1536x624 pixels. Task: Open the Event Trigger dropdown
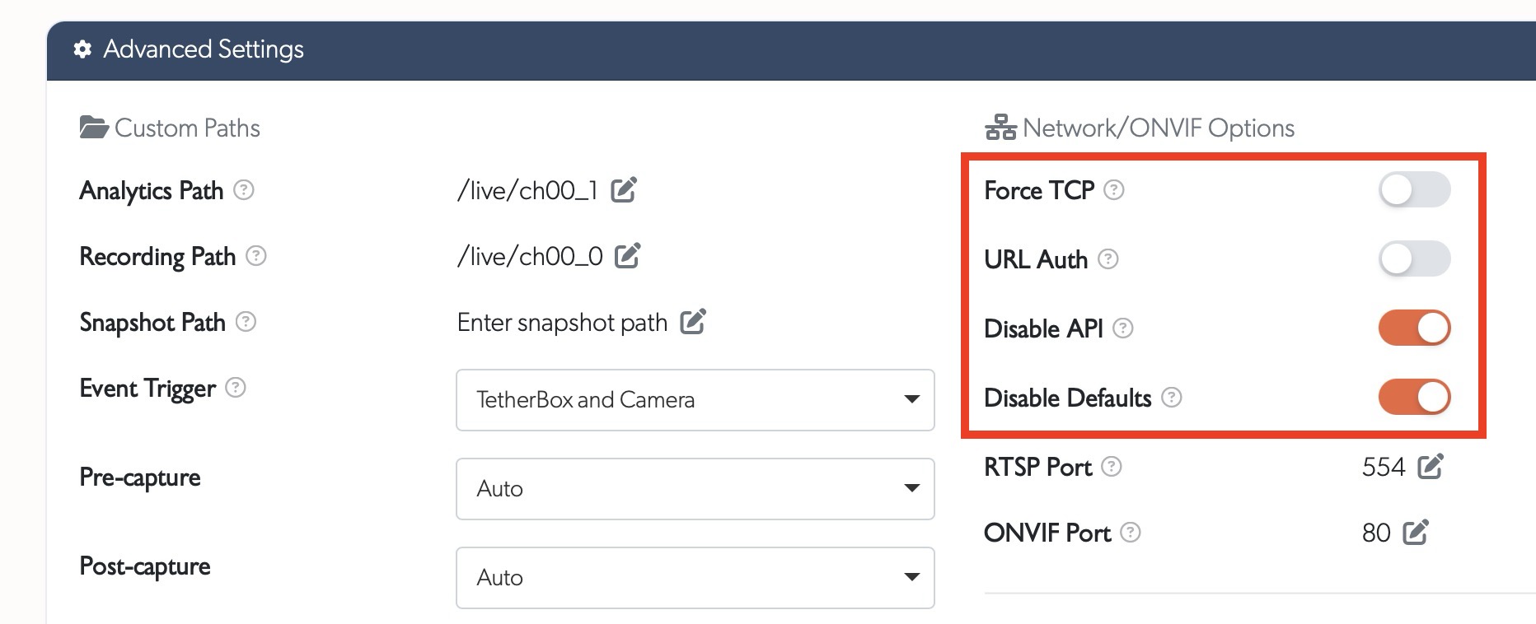click(695, 400)
